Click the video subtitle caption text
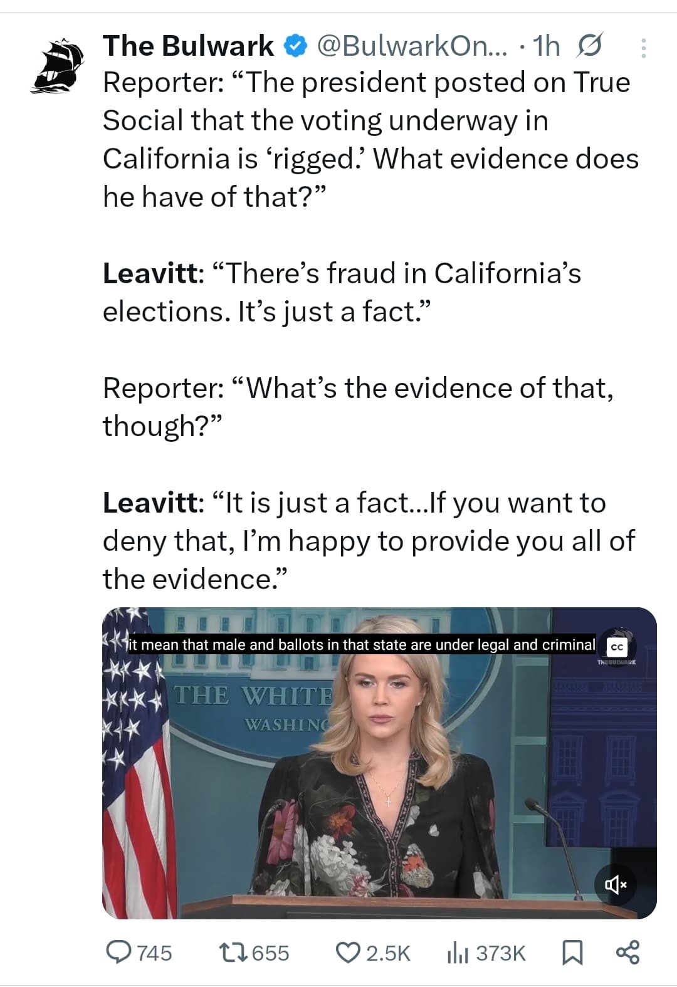Screen dimensions: 677x987 pos(362,644)
